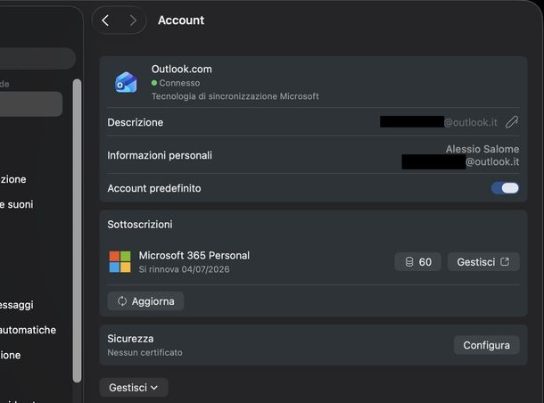Click the Microsoft 365 four-color logo
Screen dimensions: 544x403
click(120, 262)
